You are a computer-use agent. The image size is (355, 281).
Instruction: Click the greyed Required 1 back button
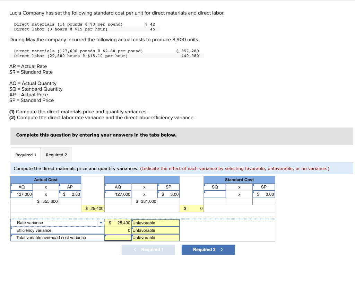tap(148, 249)
